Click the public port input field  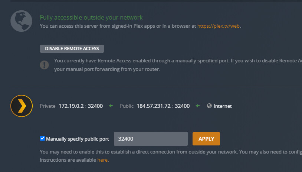tap(151, 139)
